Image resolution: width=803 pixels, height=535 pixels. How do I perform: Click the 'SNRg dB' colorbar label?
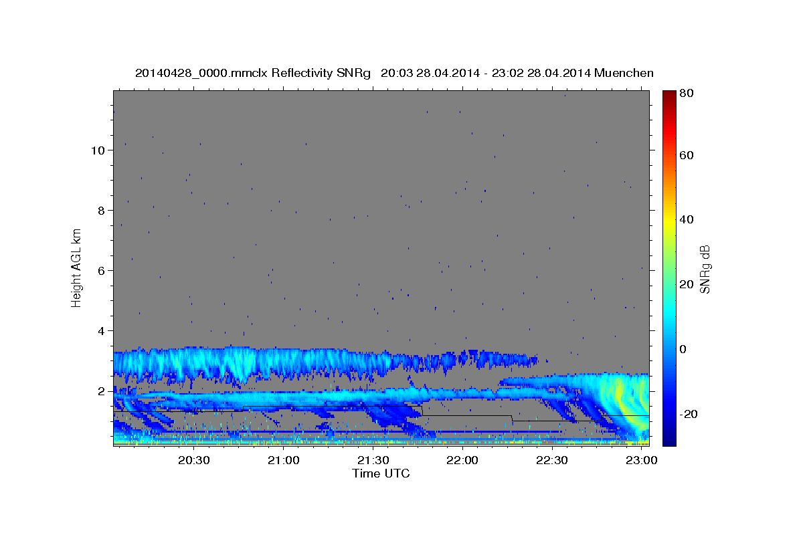pos(705,269)
